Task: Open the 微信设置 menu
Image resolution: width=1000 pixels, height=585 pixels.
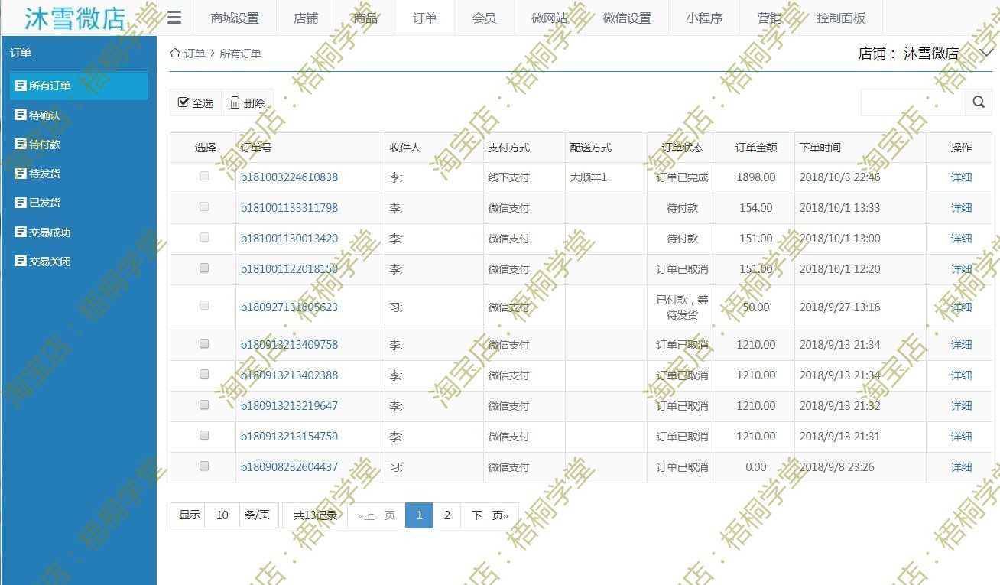Action: [x=627, y=18]
